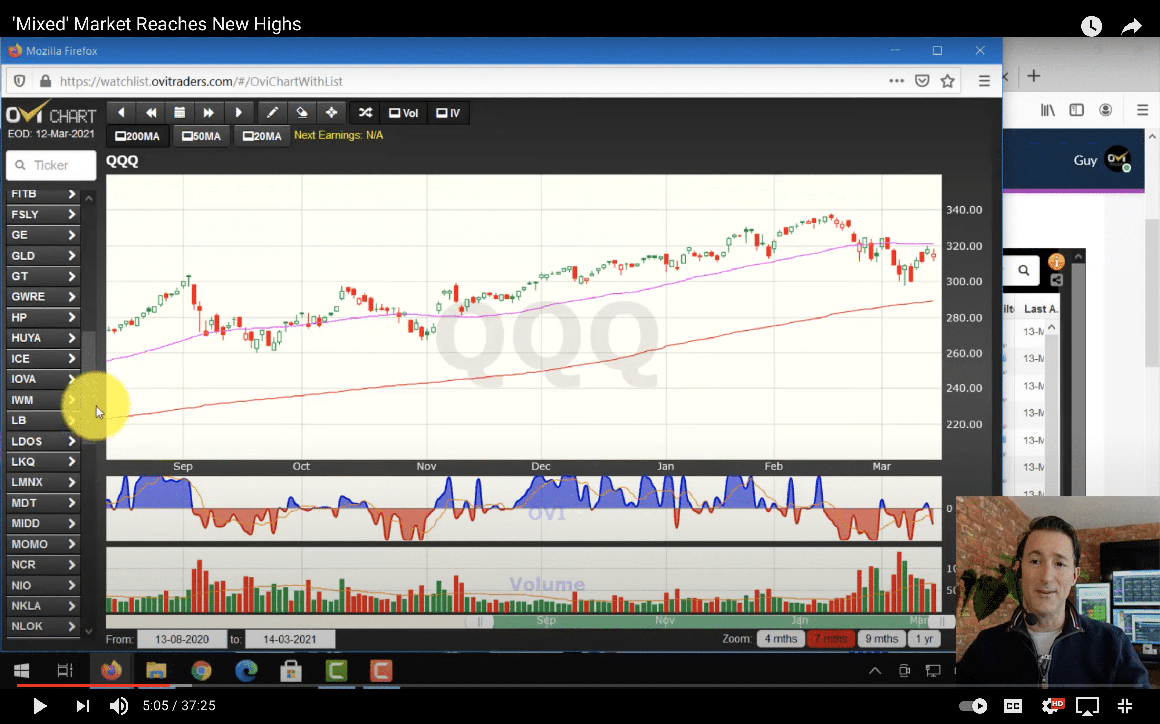Toggle the 200MA moving average
The height and width of the screenshot is (724, 1160).
pyautogui.click(x=138, y=136)
